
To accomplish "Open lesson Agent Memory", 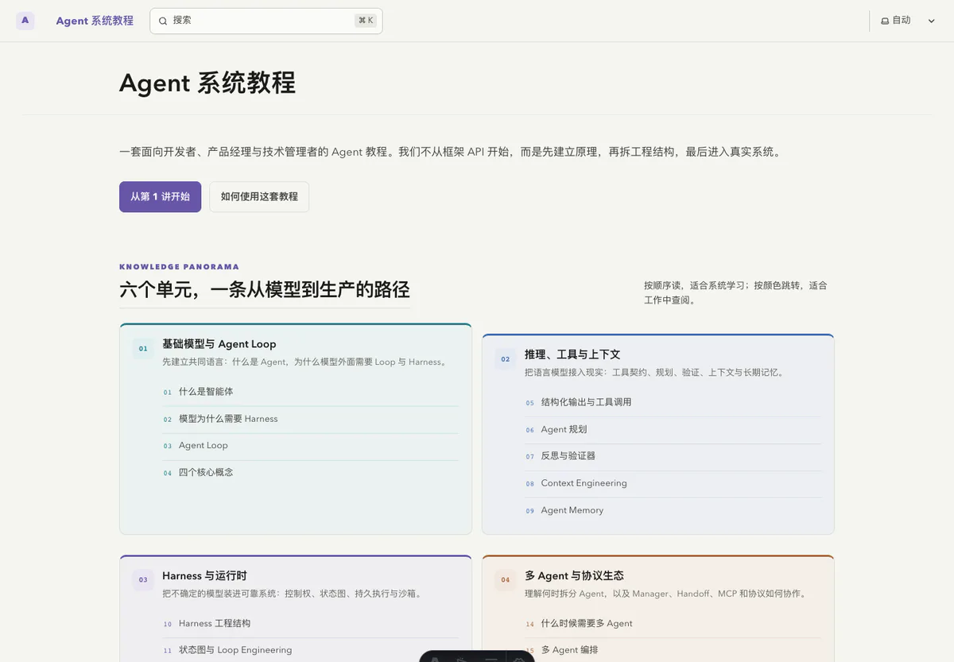I will coord(673,510).
